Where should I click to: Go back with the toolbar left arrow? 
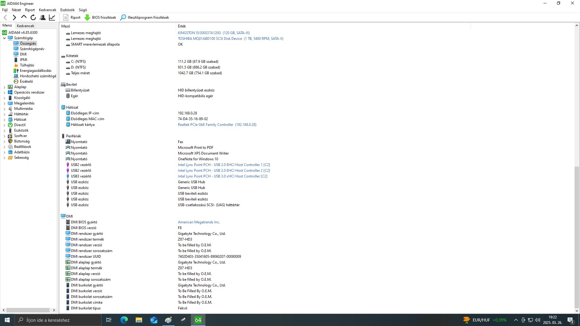(5, 18)
